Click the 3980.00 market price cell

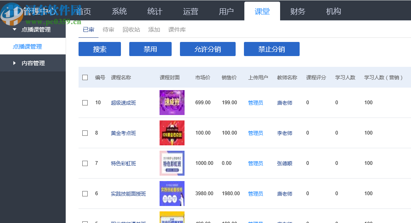pyautogui.click(x=204, y=194)
